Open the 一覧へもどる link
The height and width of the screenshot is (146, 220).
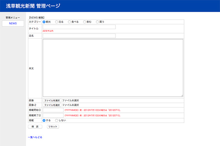click(35, 137)
